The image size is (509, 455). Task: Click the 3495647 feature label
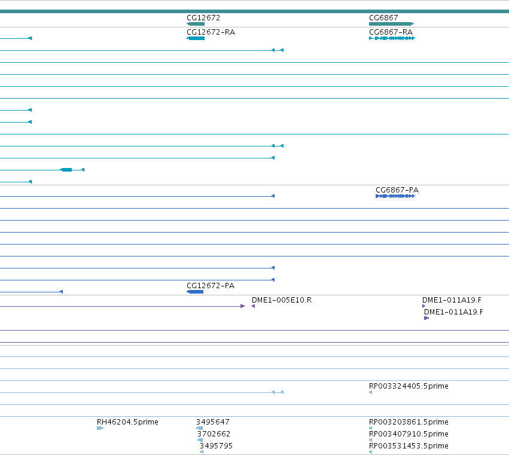[212, 422]
